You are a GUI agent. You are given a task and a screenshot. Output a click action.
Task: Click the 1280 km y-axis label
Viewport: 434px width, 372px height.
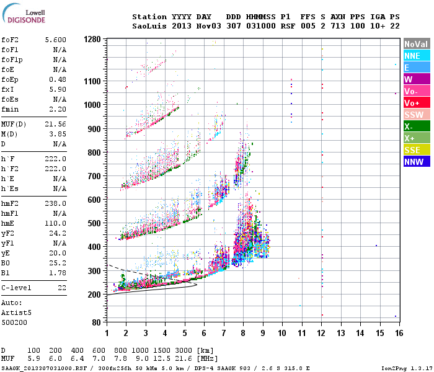[92, 39]
